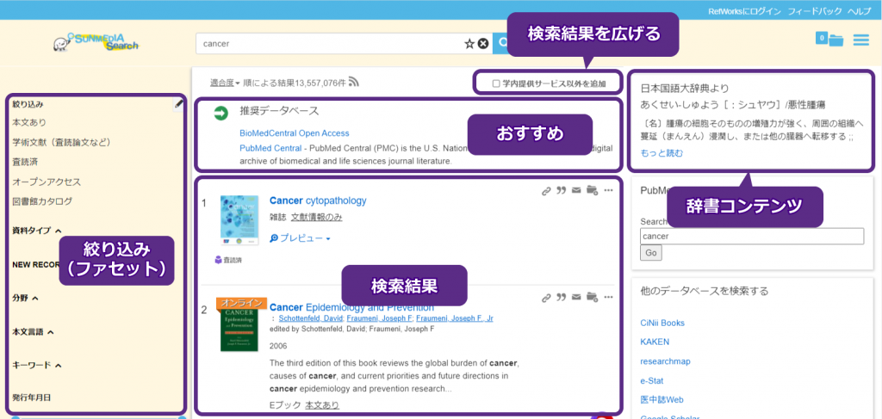The image size is (882, 419).
Task: Click the PubMed search input field
Action: [x=752, y=237]
